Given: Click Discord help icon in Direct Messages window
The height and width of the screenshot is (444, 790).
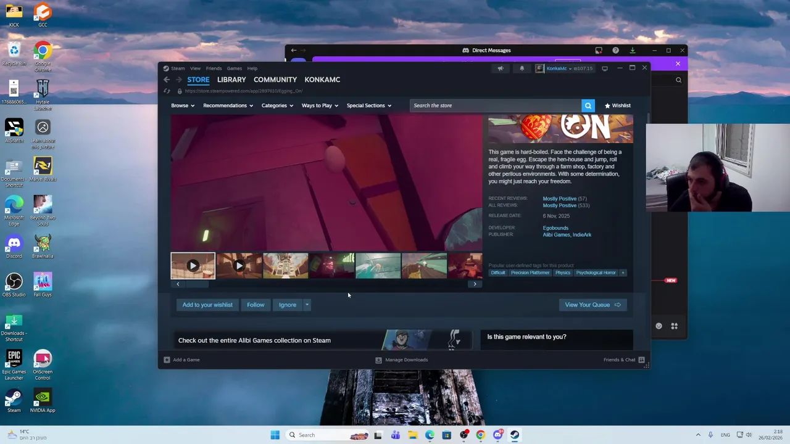Looking at the screenshot, I should [615, 51].
